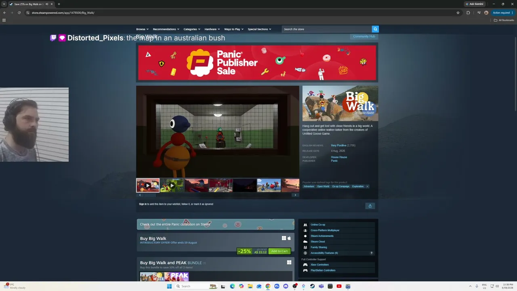This screenshot has height=291, width=517.
Task: Click the address bar URL
Action: pos(63,13)
